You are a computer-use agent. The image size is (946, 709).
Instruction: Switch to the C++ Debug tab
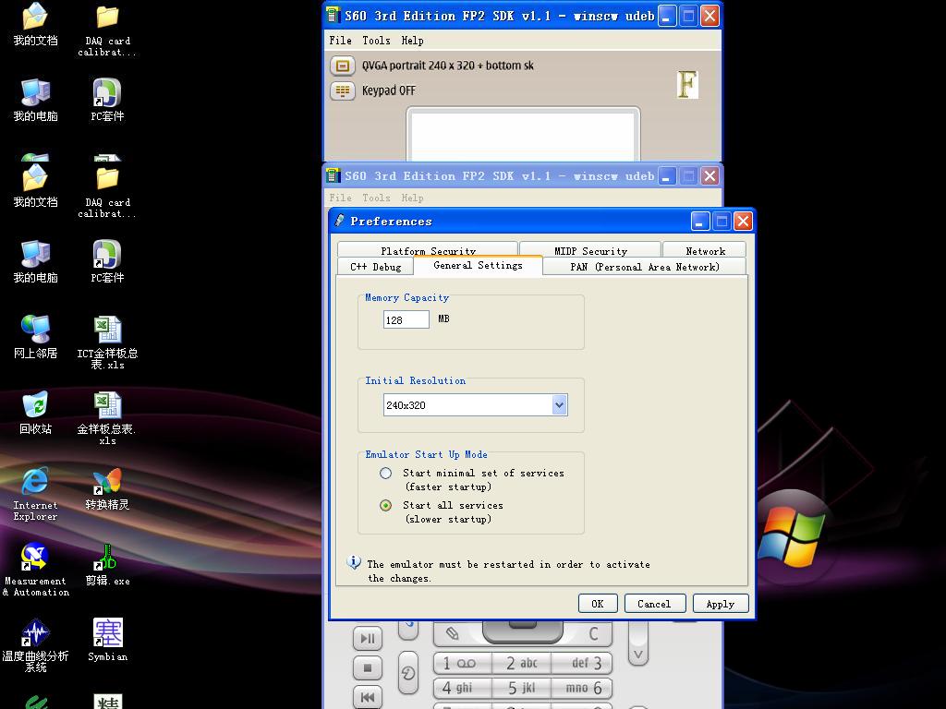click(375, 267)
